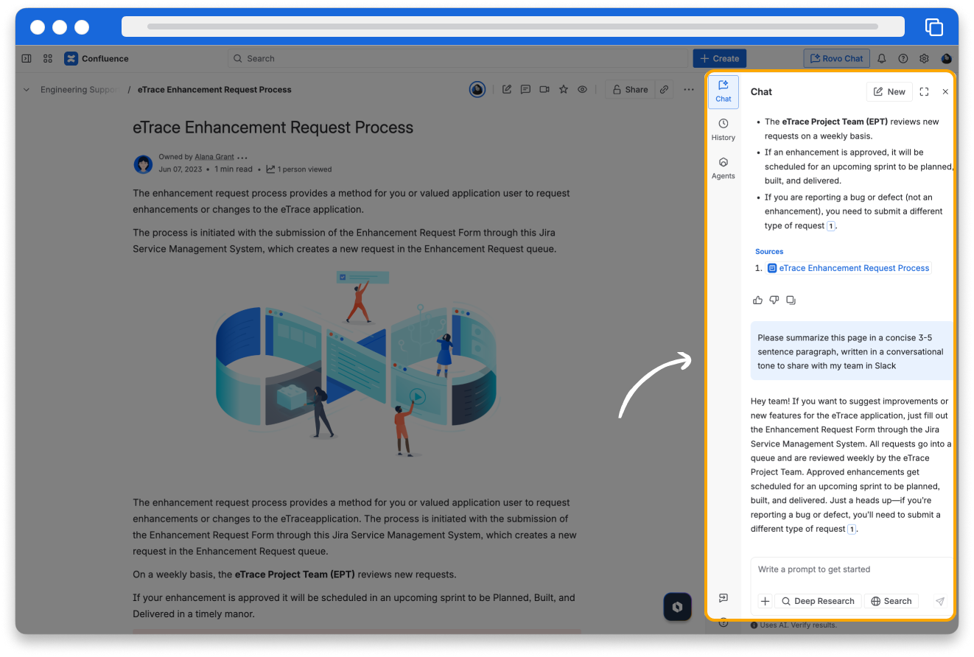This screenshot has width=974, height=657.
Task: Open eTrace Enhancement Request Process source link
Action: coord(849,268)
